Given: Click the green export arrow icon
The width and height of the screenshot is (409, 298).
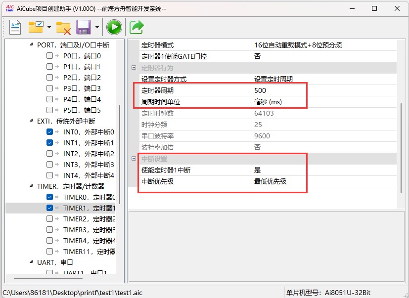Looking at the screenshot, I should point(136,27).
